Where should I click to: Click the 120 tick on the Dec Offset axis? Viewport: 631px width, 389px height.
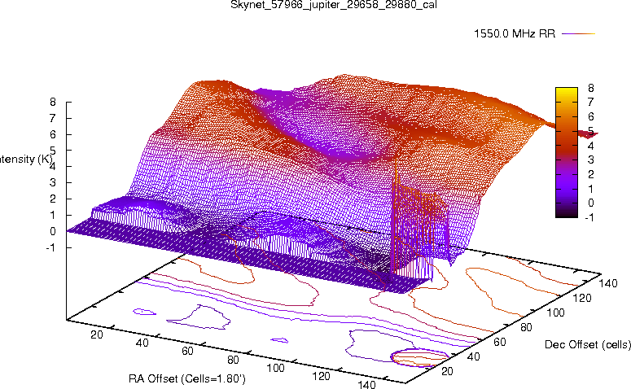[582, 298]
